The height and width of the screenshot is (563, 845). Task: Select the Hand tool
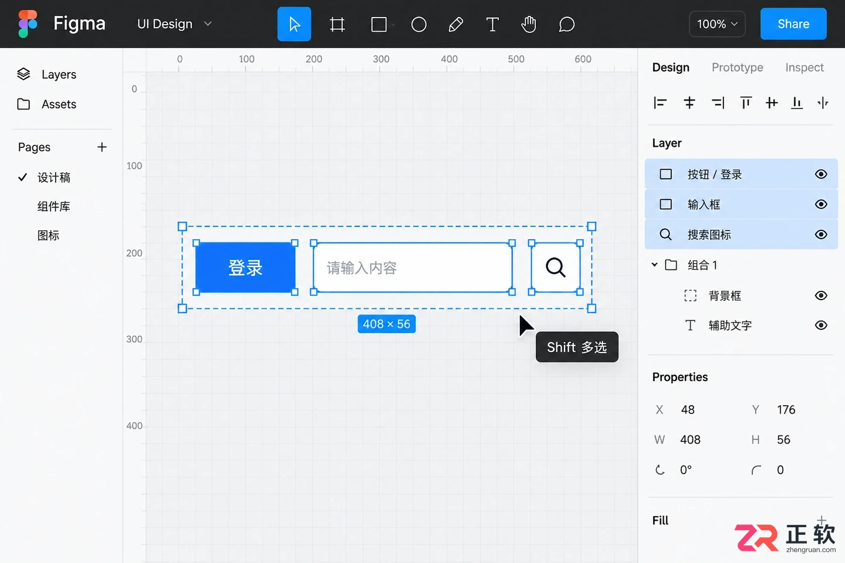[x=529, y=24]
